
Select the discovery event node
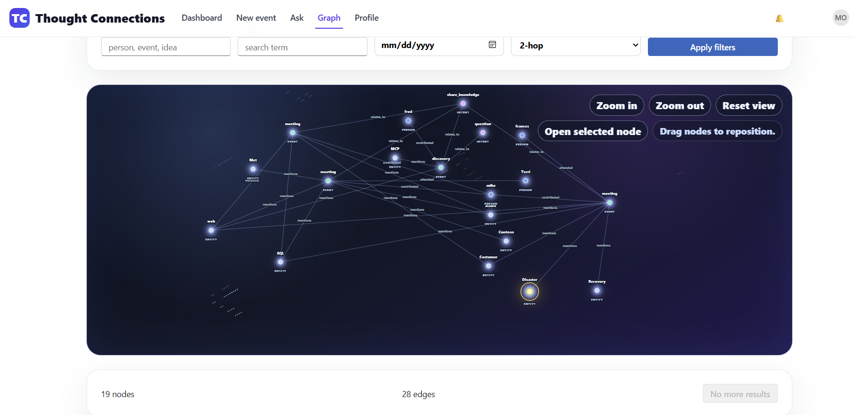coord(441,168)
